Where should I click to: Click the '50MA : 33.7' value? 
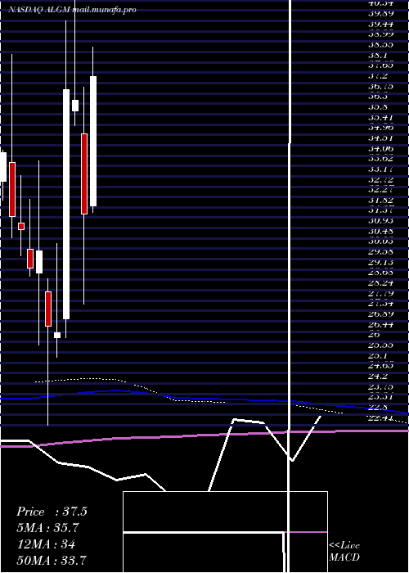52,561
